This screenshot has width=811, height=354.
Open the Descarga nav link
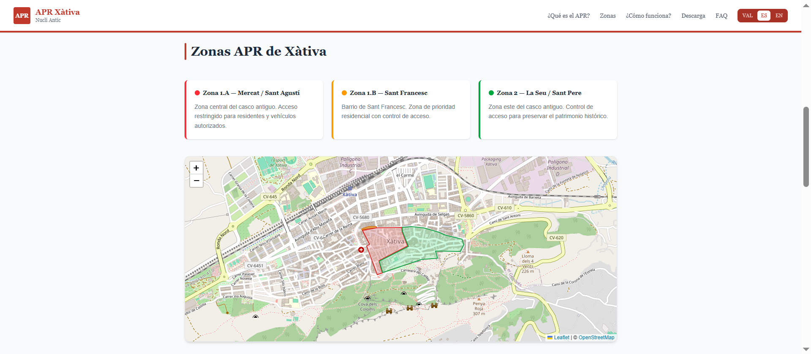693,16
